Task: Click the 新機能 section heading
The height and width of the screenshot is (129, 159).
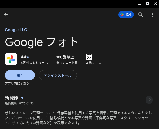Action: 12,98
